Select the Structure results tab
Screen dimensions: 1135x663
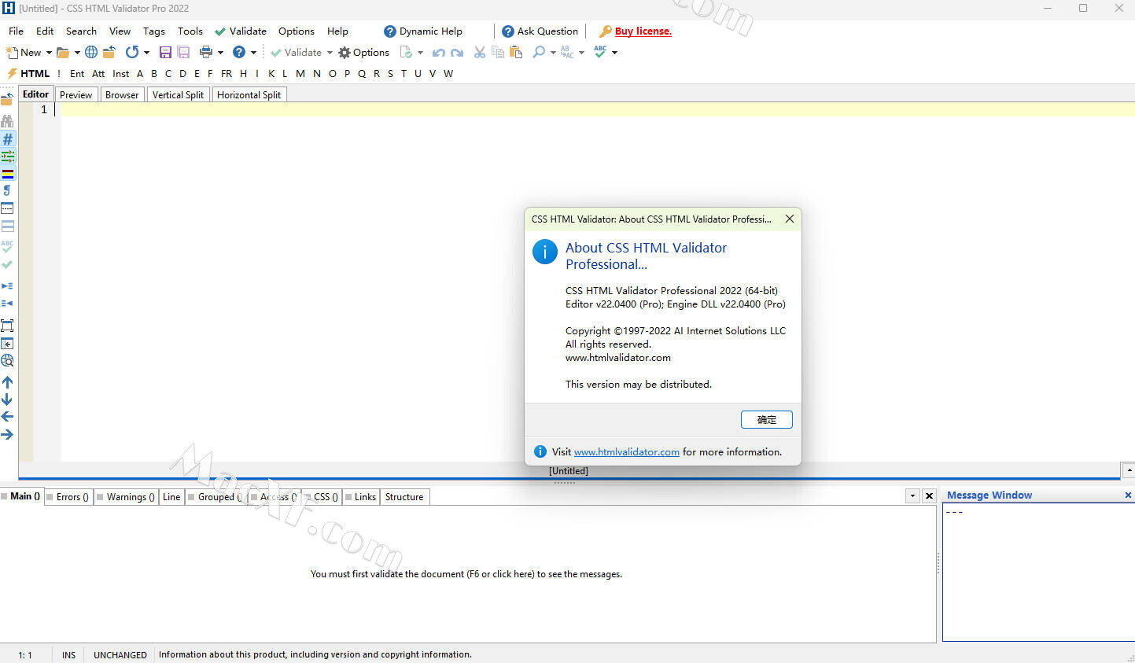pyautogui.click(x=404, y=497)
